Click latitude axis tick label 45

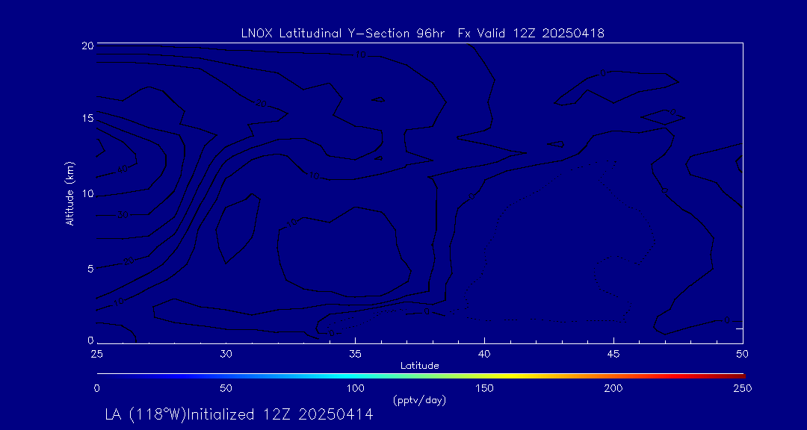pos(613,354)
